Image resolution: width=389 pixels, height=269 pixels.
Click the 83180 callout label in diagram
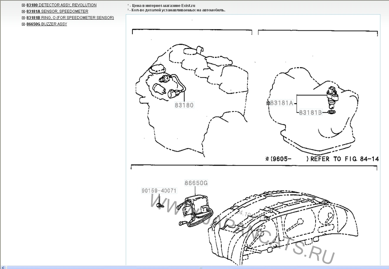tap(184, 105)
